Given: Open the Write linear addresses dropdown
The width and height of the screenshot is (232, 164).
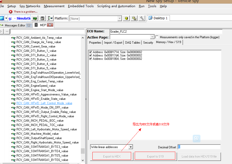Looking at the screenshot, I should tap(131, 147).
